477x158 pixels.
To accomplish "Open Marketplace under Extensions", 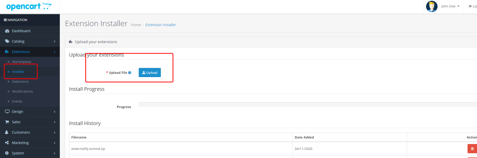I will tap(30, 62).
